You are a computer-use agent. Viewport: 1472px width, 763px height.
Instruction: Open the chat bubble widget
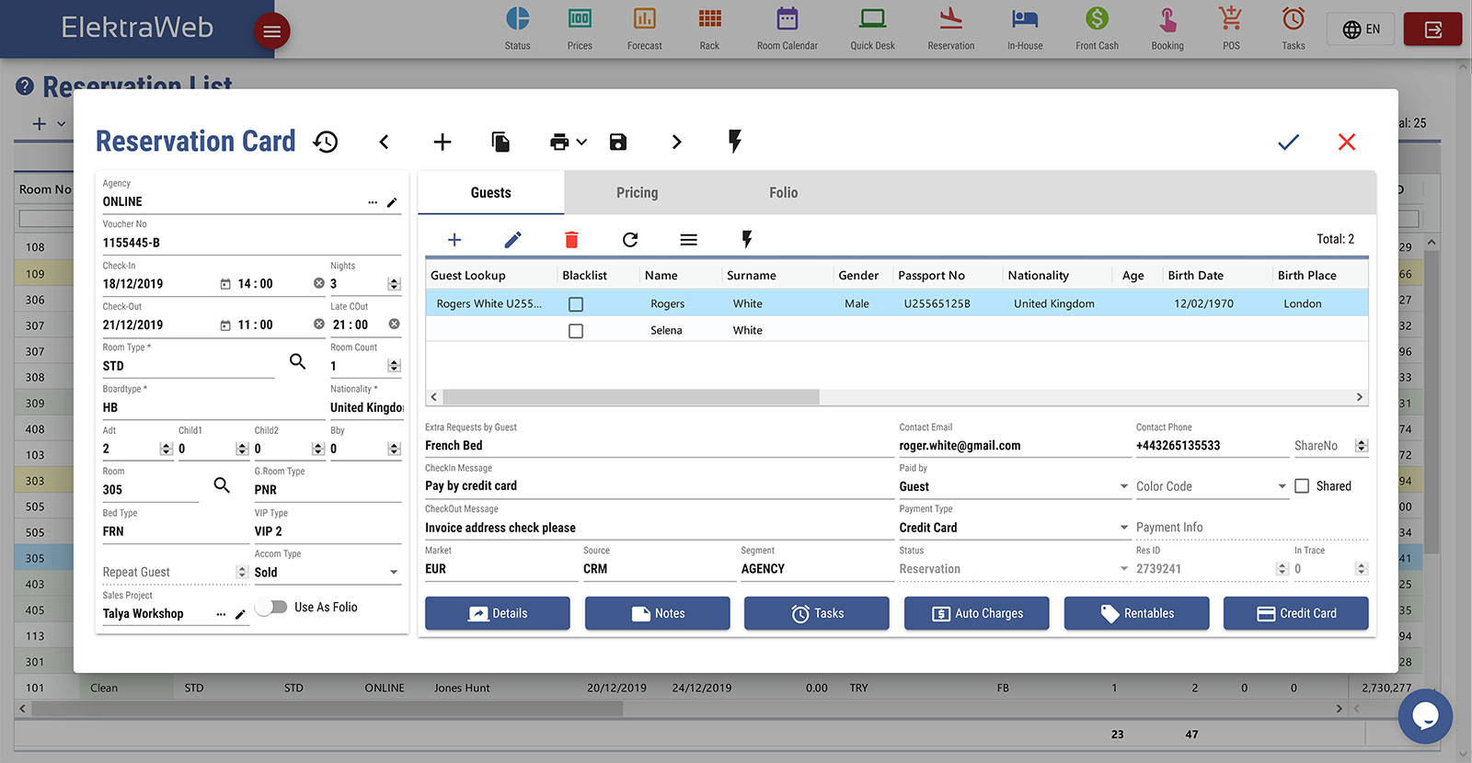click(1425, 716)
